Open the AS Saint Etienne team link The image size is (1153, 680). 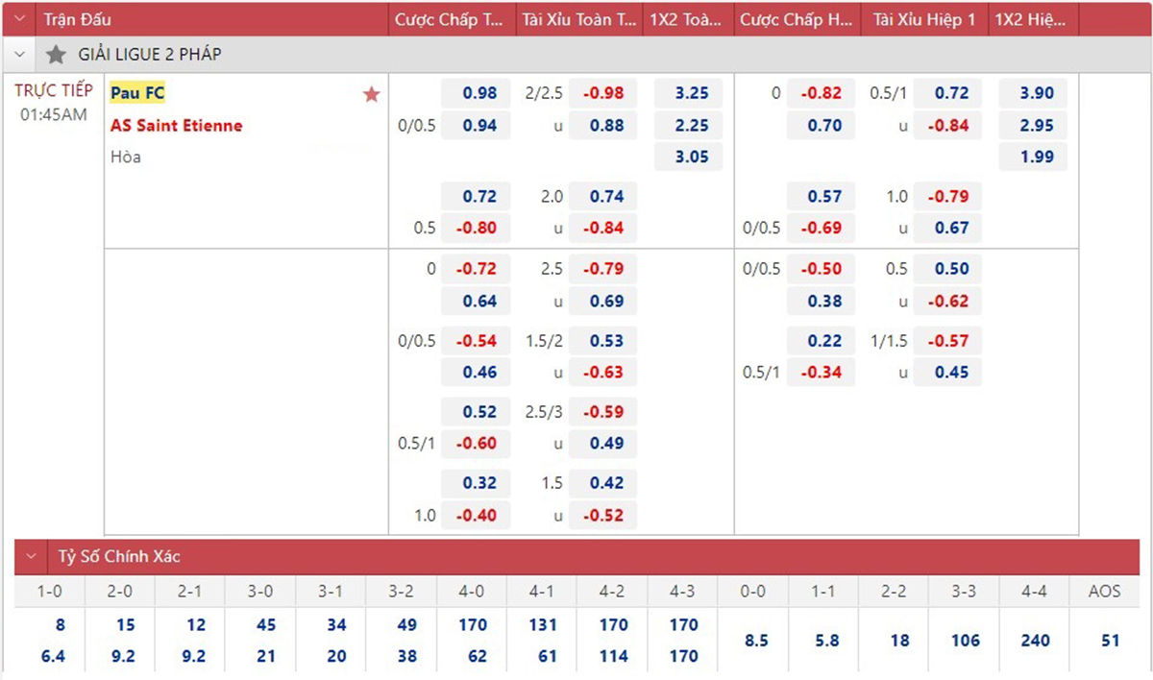pyautogui.click(x=176, y=125)
